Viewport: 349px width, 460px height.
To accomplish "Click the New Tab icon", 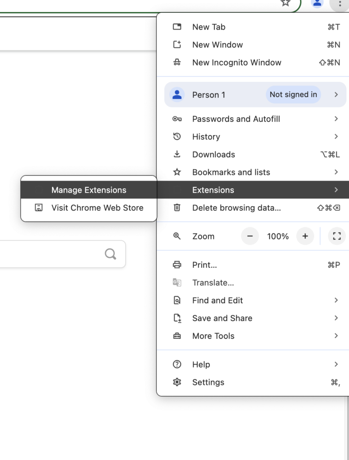I will point(177,27).
